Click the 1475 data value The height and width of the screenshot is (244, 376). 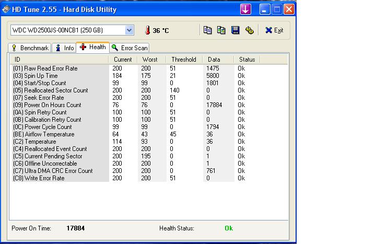click(x=213, y=68)
